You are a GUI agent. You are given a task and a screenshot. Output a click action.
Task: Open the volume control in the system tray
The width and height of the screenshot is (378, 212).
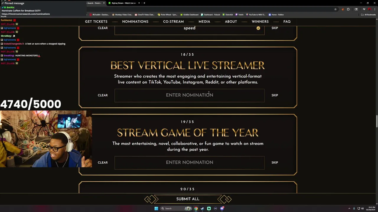(x=362, y=208)
